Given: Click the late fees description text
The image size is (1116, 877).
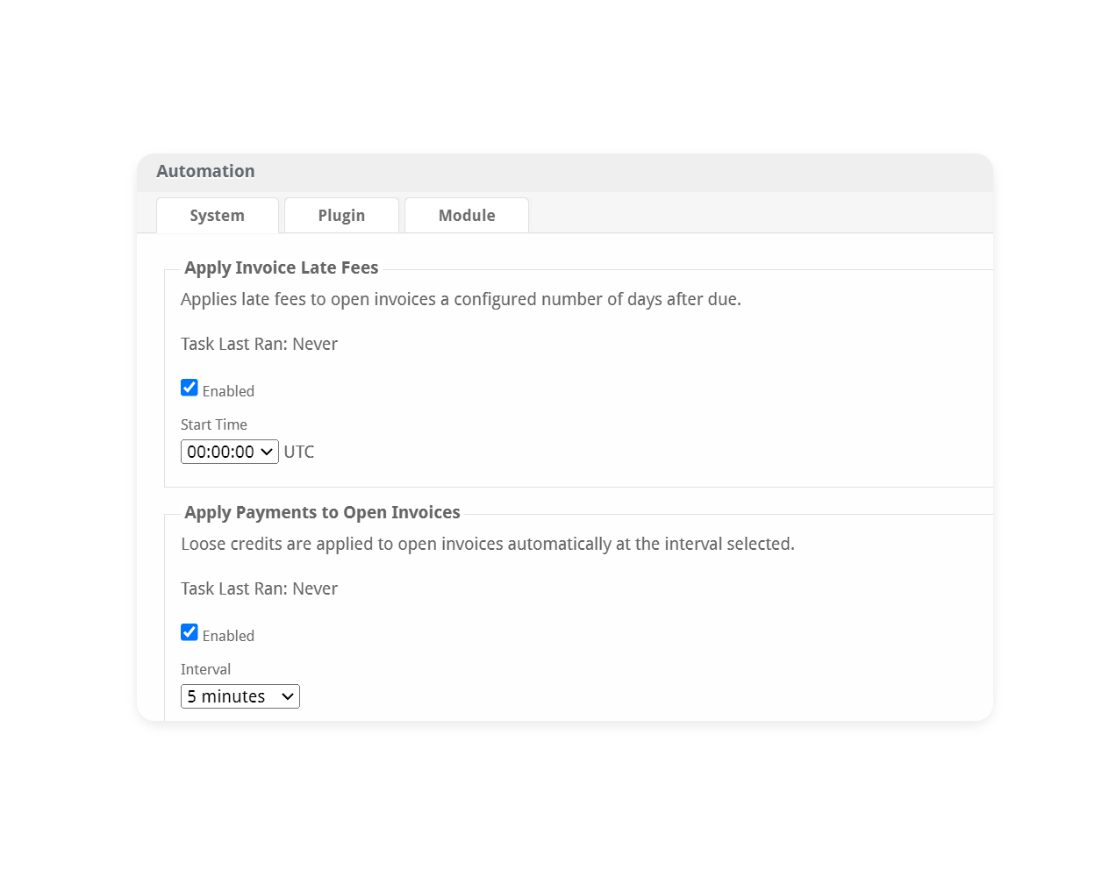Looking at the screenshot, I should coord(461,299).
